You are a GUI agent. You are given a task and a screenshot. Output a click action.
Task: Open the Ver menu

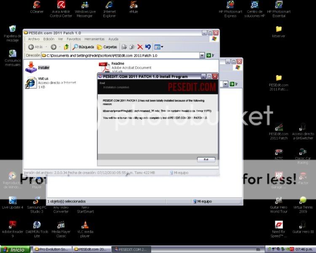[60, 39]
